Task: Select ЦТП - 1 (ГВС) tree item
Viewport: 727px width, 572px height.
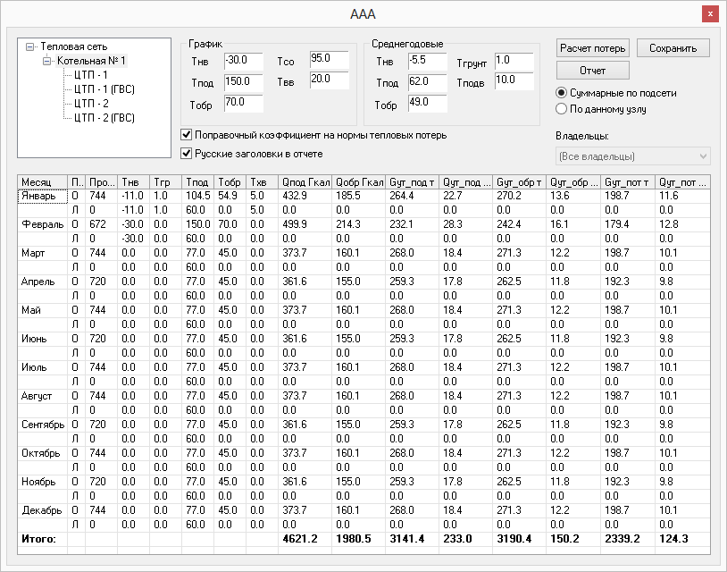Action: 104,89
